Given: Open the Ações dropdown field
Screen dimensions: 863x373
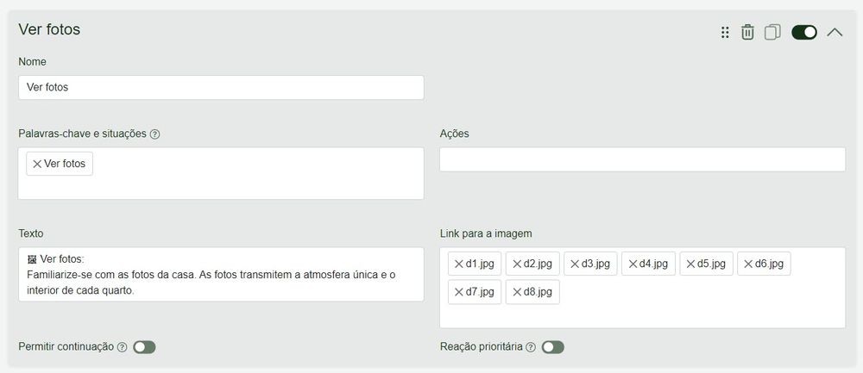Looking at the screenshot, I should click(x=642, y=159).
